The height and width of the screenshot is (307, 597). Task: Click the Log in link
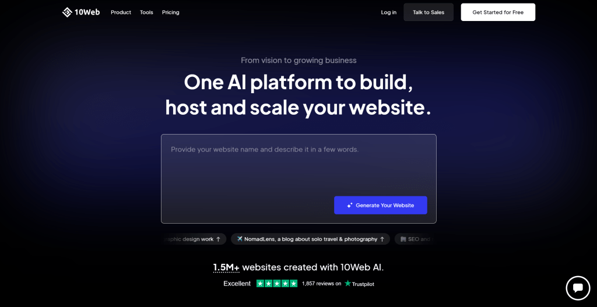(389, 12)
